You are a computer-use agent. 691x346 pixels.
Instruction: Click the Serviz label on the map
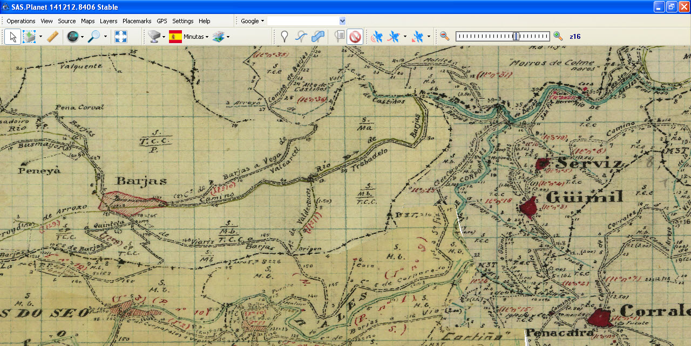click(588, 163)
